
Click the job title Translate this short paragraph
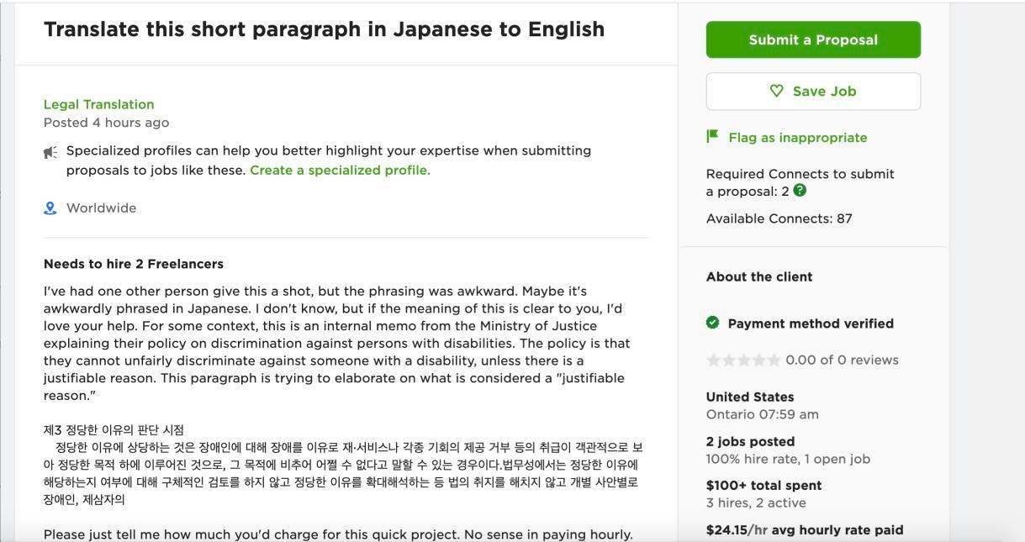point(324,29)
